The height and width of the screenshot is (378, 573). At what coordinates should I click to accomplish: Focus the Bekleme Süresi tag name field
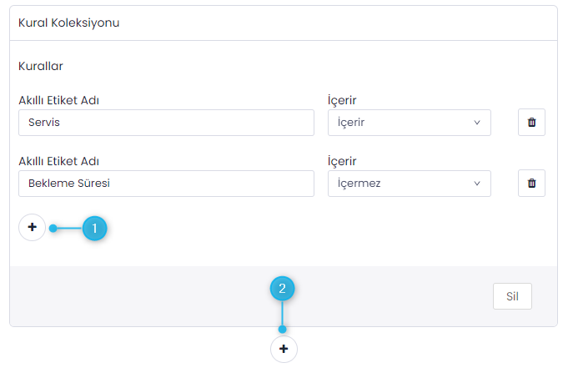coord(166,184)
